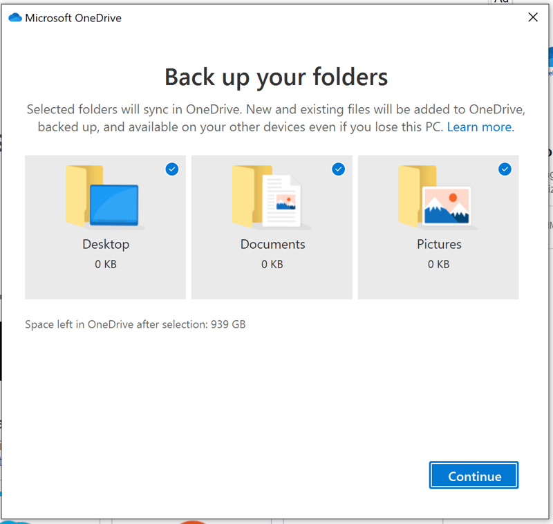This screenshot has height=524, width=553.
Task: Click the 0 KB size under Documents
Action: 272,264
